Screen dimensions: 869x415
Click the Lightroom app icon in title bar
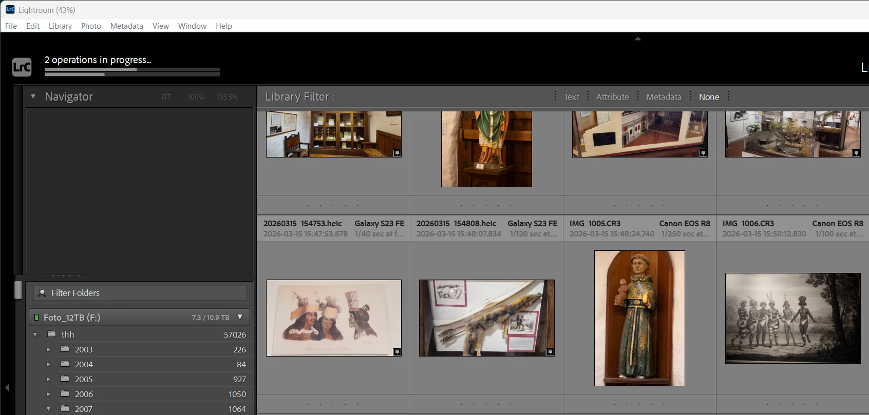[10, 9]
